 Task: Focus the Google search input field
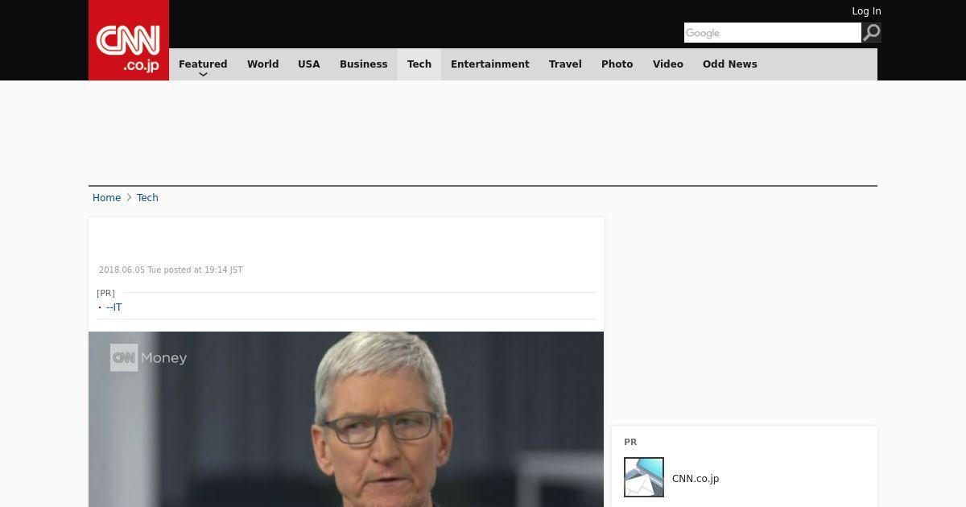(x=773, y=32)
